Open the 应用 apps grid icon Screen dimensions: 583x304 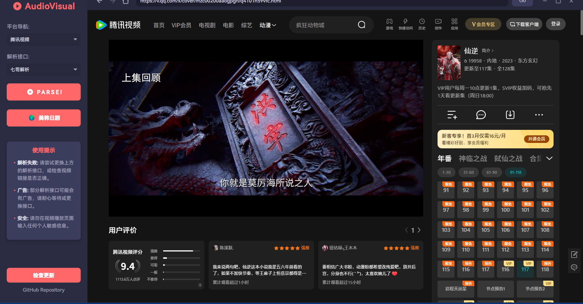(x=454, y=24)
